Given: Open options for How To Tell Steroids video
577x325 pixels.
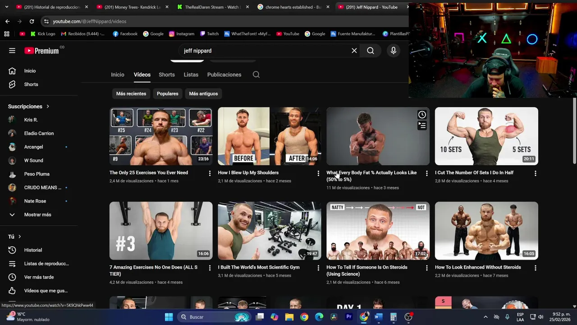Looking at the screenshot, I should click(x=426, y=268).
